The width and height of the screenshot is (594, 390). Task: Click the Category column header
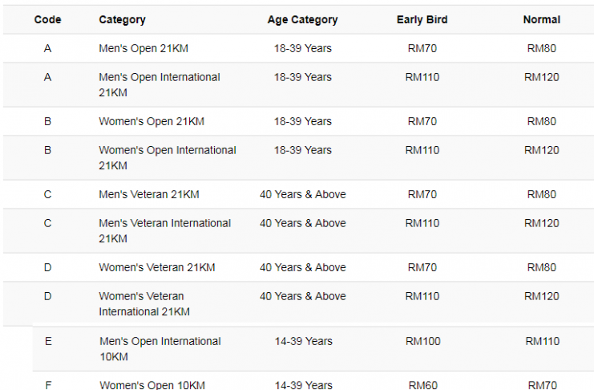click(122, 20)
